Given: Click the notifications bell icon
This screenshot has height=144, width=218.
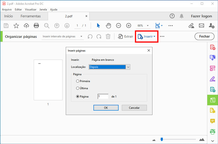Looking at the screenshot, I should (181, 16).
